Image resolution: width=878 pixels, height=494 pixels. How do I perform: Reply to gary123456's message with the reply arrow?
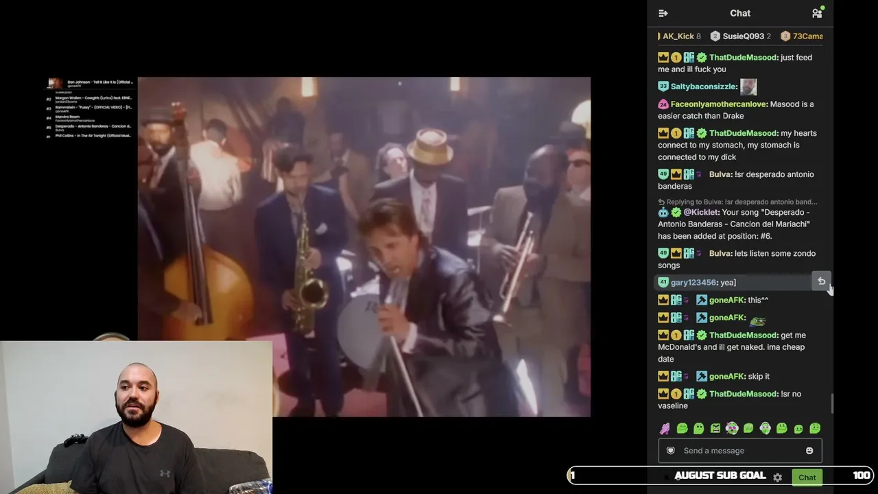point(821,281)
